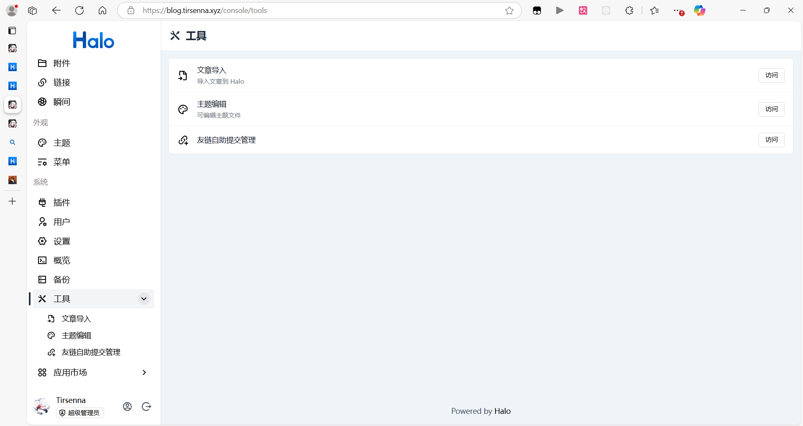Go to 备份 backup page
Screen dimensions: 803x426
click(x=61, y=280)
